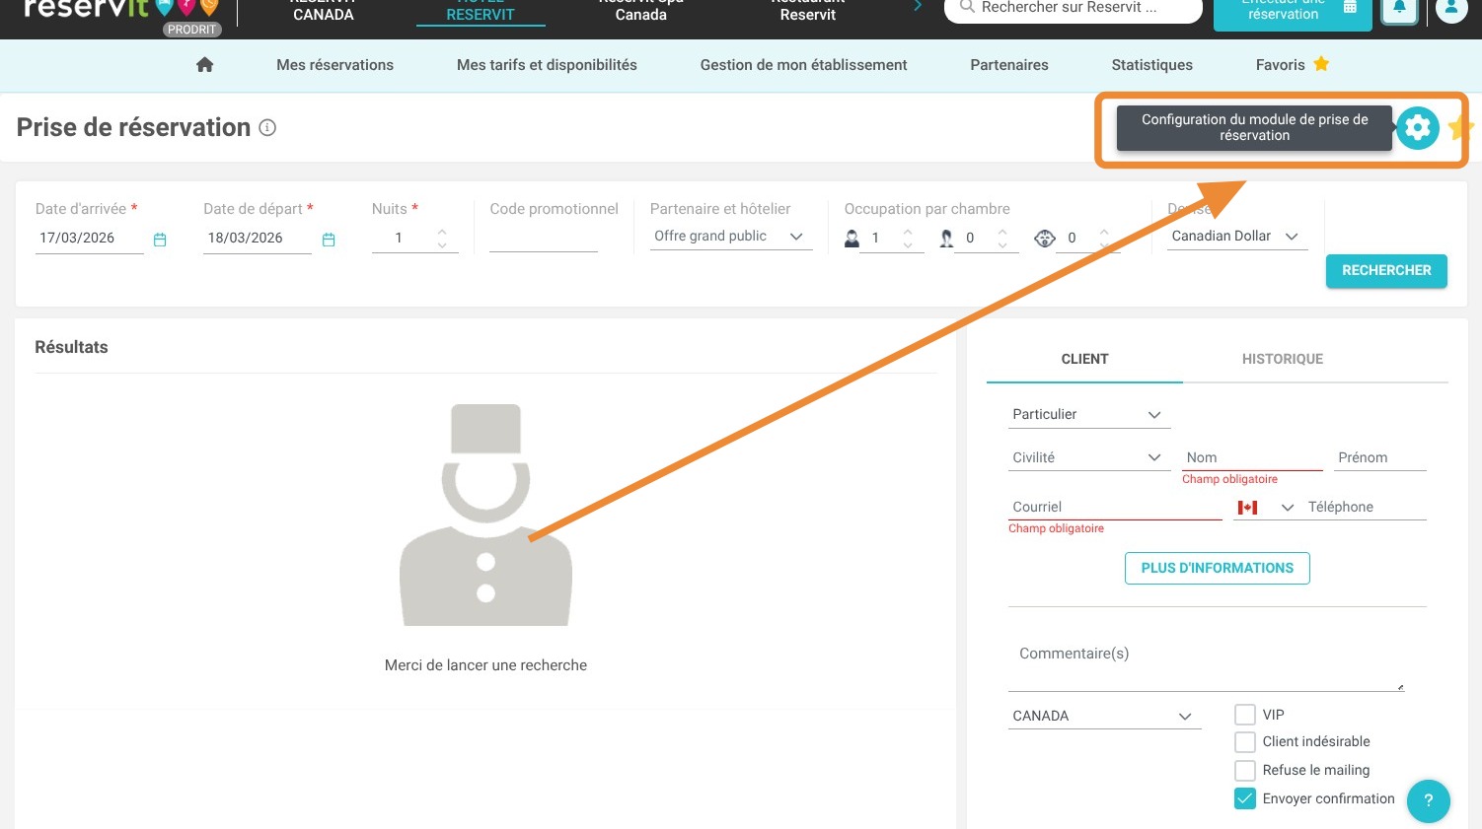The height and width of the screenshot is (829, 1482).
Task: Click the RECHERCHER button
Action: coord(1386,271)
